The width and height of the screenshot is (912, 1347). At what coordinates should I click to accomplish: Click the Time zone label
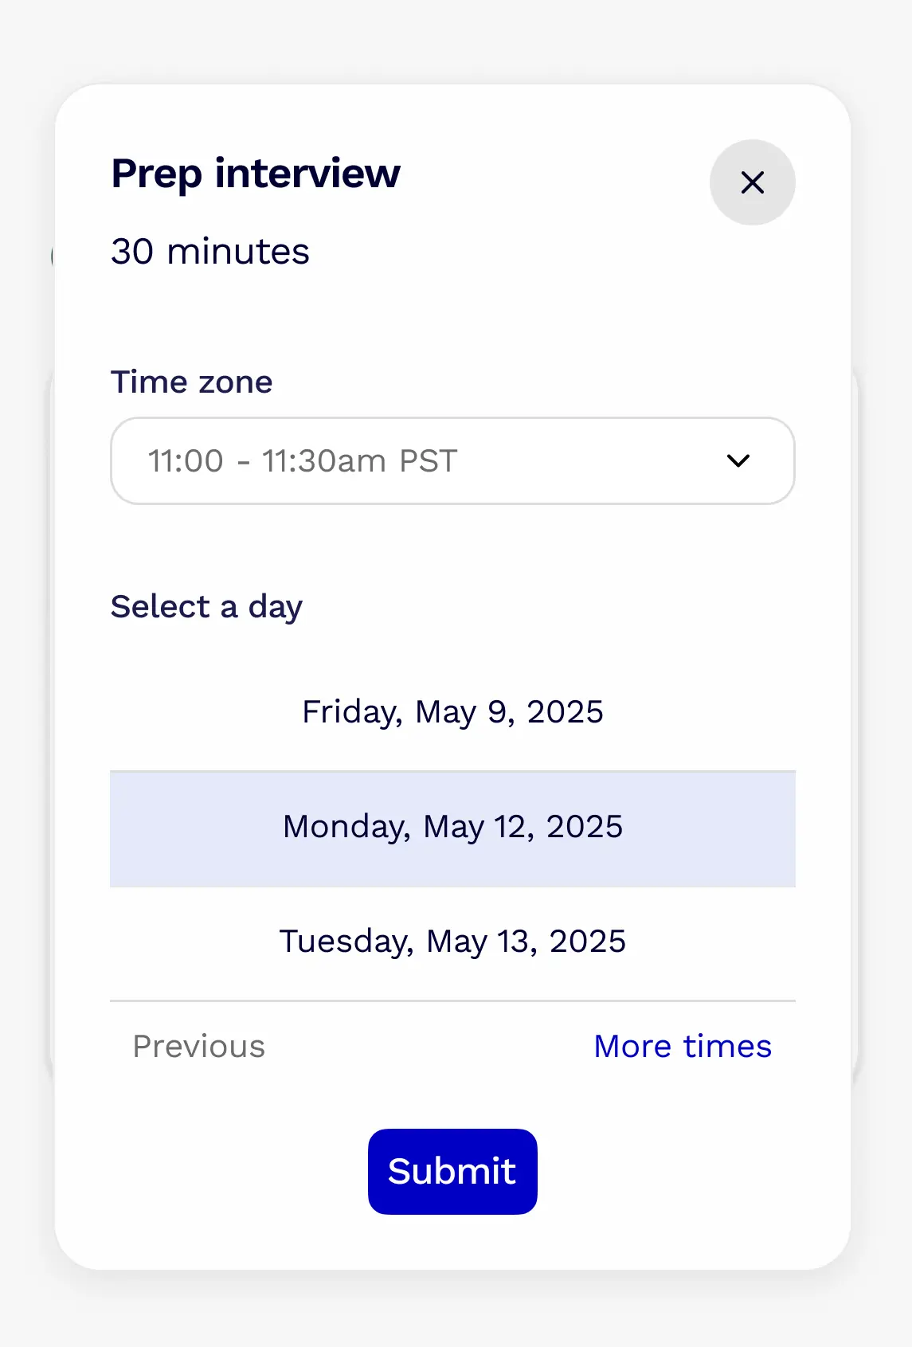point(191,382)
